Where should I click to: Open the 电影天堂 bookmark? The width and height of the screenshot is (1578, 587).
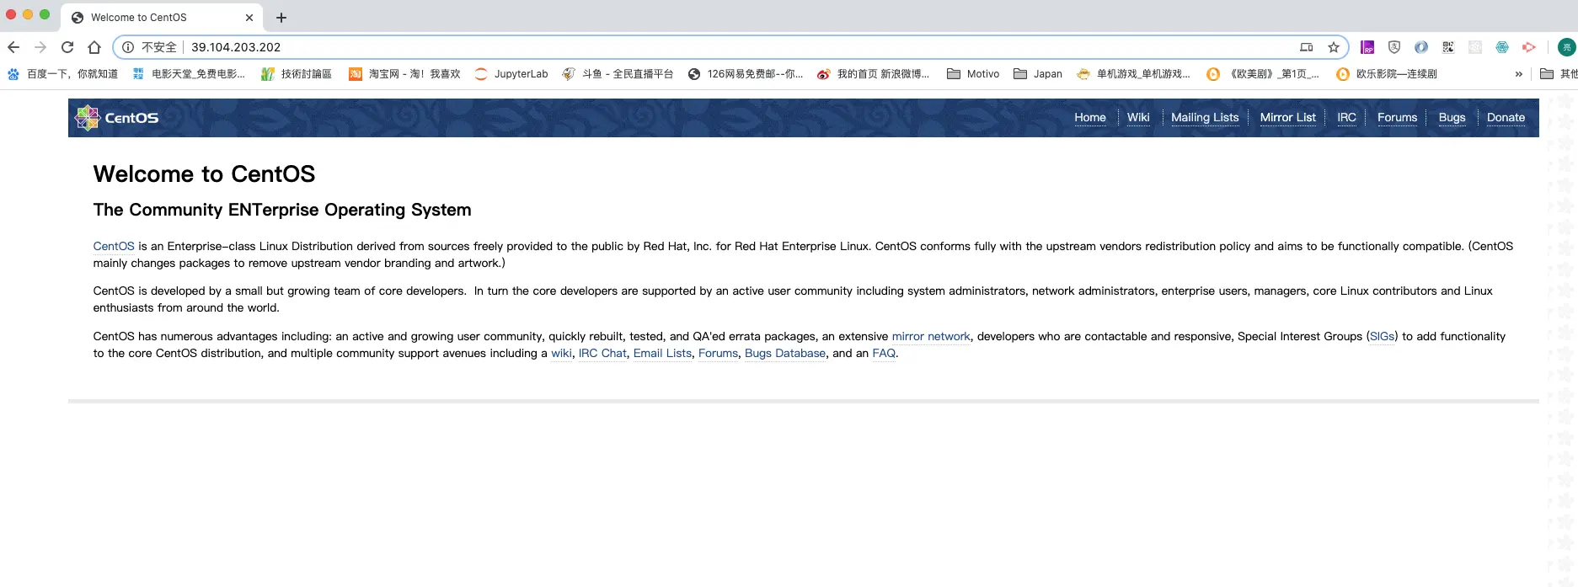[x=189, y=74]
